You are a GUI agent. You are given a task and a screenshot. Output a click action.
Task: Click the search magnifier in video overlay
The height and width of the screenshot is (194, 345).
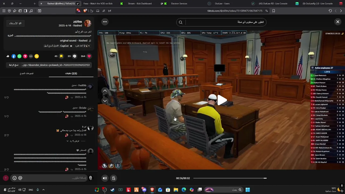[x=181, y=22]
